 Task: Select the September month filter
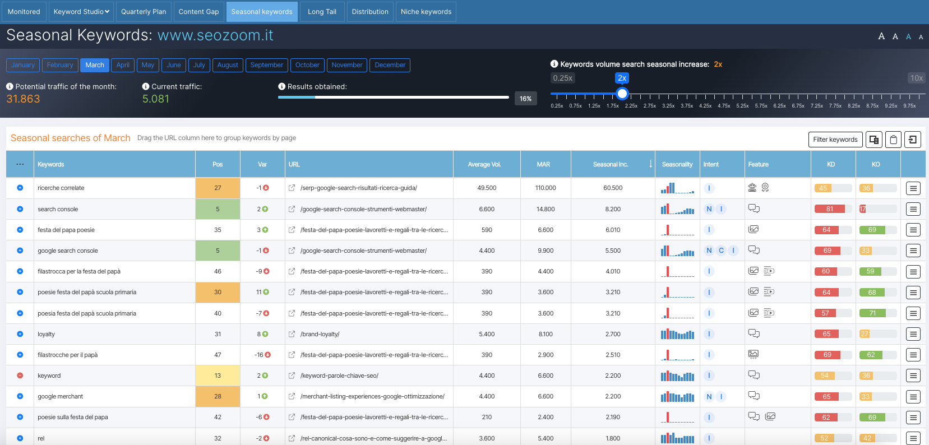267,65
